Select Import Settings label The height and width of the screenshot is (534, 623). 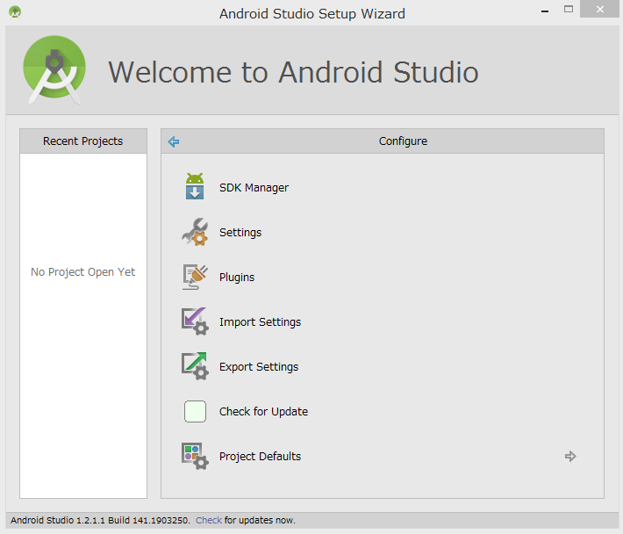point(261,321)
